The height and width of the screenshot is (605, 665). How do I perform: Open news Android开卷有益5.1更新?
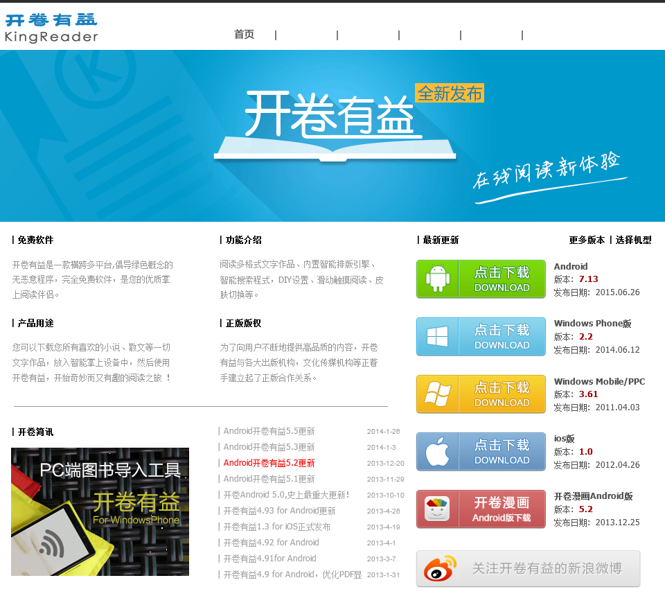coord(269,479)
